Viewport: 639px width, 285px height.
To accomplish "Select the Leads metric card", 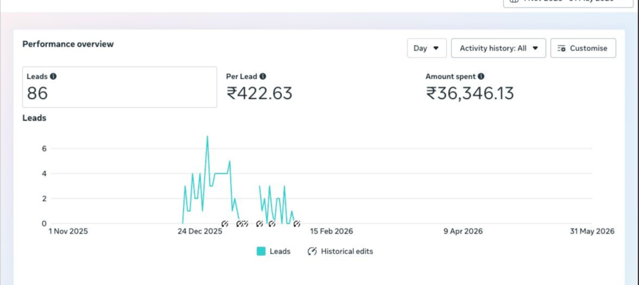I will pyautogui.click(x=119, y=87).
